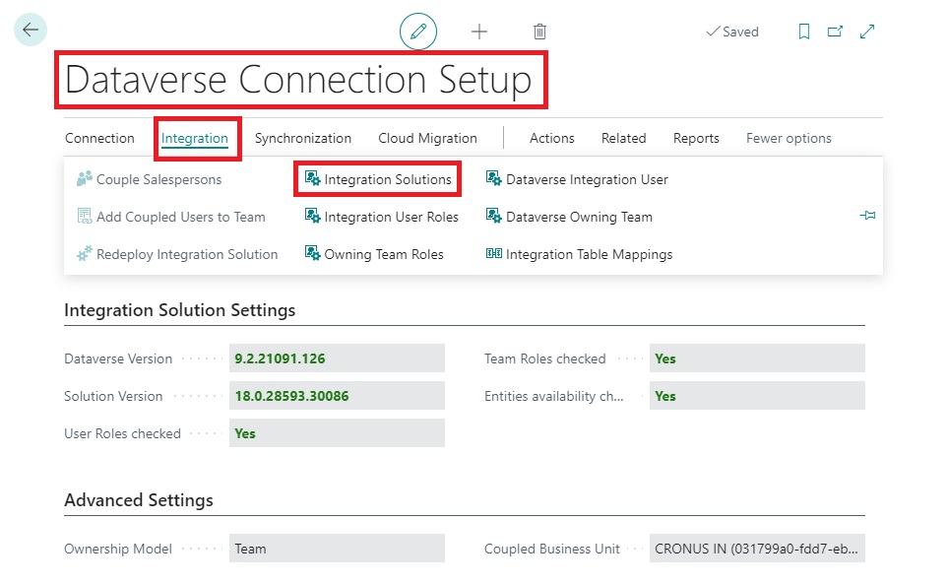The width and height of the screenshot is (947, 585).
Task: Select Dataverse Owning Team action
Action: click(x=579, y=217)
